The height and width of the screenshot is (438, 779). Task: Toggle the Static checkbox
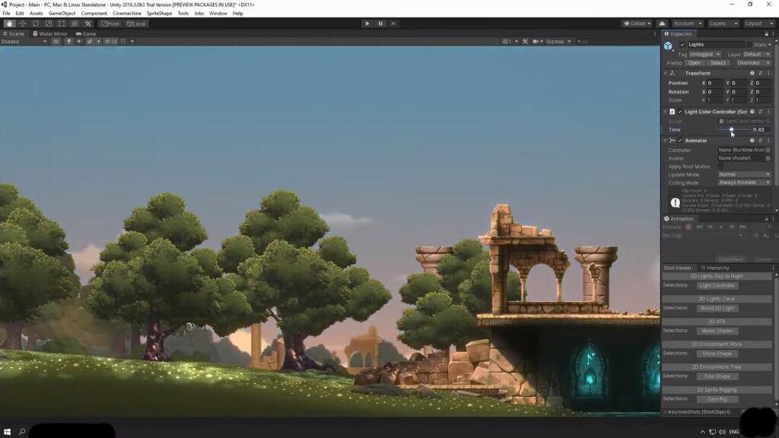point(749,45)
